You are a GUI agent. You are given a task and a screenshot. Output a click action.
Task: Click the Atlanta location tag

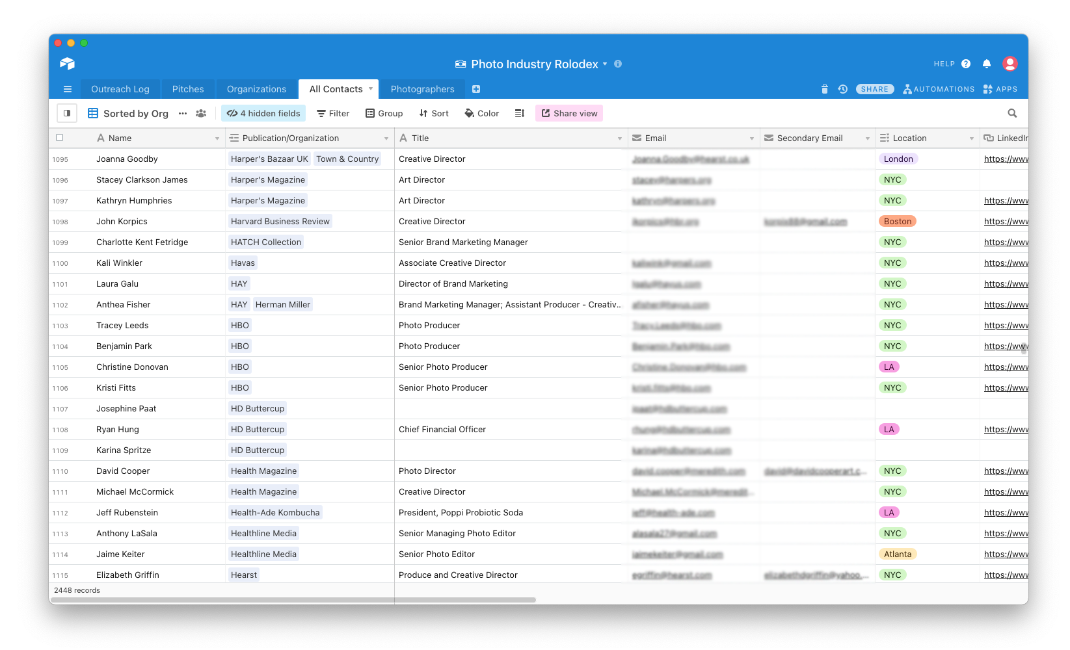coord(898,554)
